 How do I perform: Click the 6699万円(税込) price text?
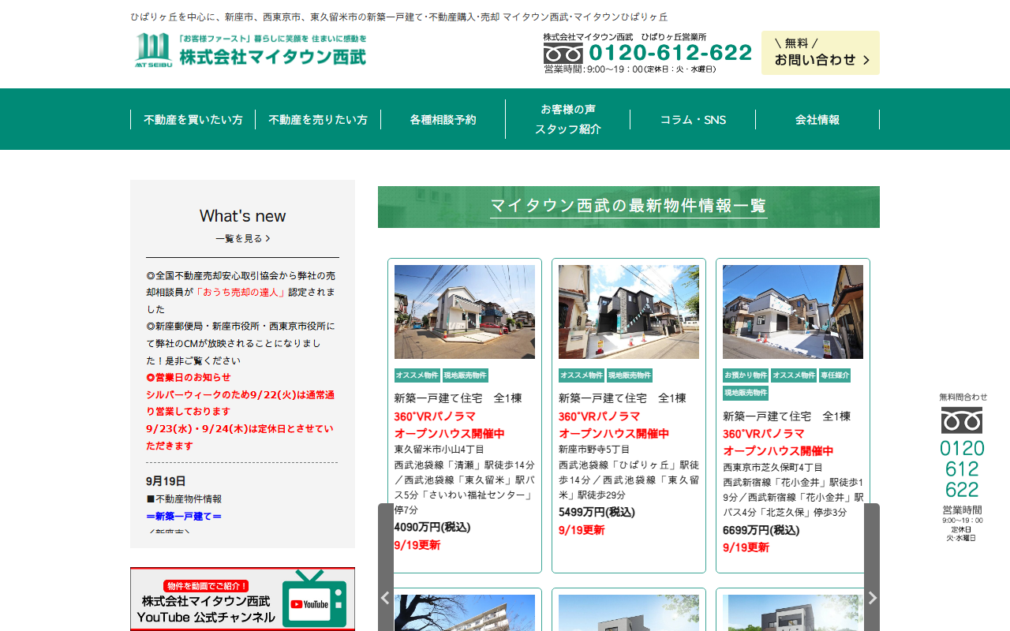pos(761,530)
